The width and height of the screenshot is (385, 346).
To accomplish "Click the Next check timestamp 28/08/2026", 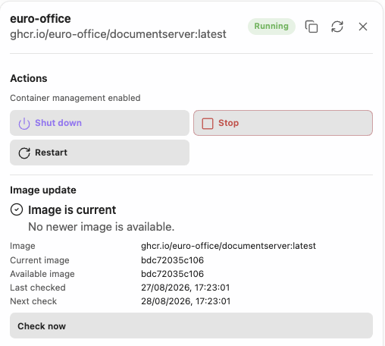I will 186,301.
